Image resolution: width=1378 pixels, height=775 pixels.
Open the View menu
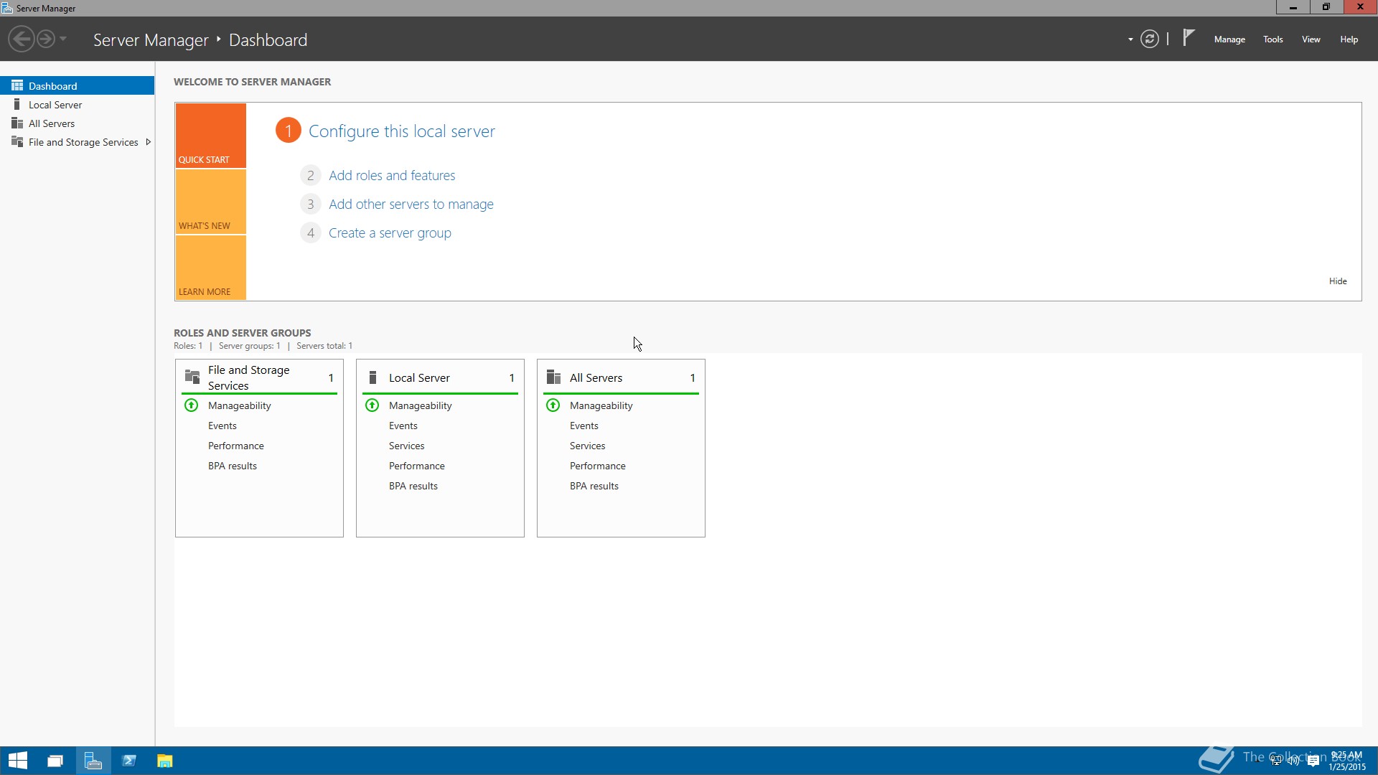1311,39
